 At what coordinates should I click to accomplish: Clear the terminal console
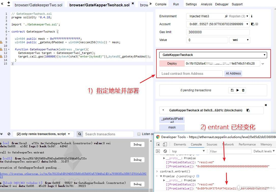(9, 134)
